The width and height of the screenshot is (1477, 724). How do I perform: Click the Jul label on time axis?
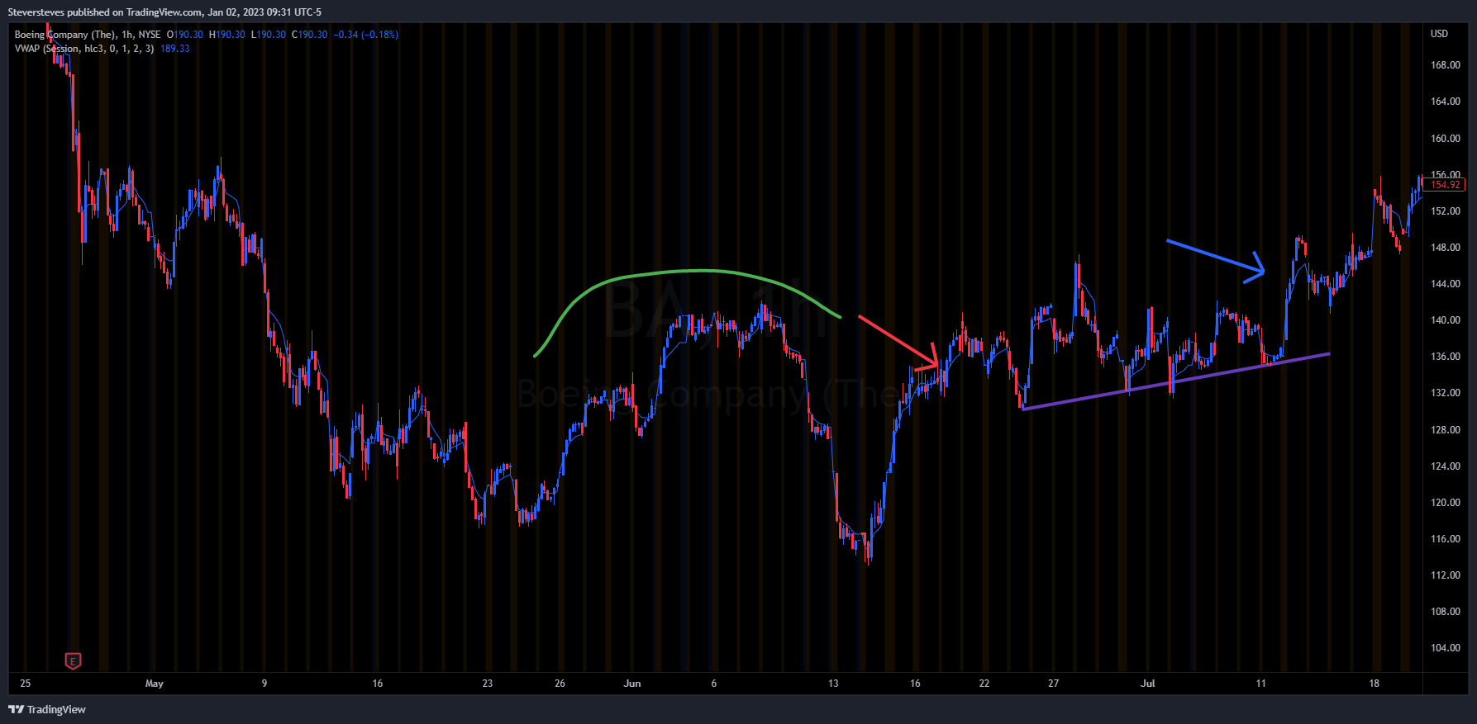pos(1147,684)
